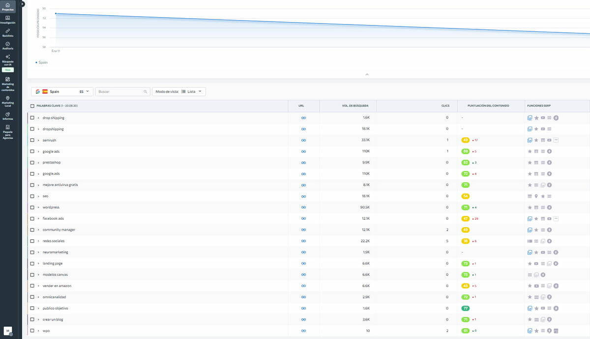This screenshot has height=339, width=590.
Task: Click URL link icon for wordpress row
Action: [303, 208]
